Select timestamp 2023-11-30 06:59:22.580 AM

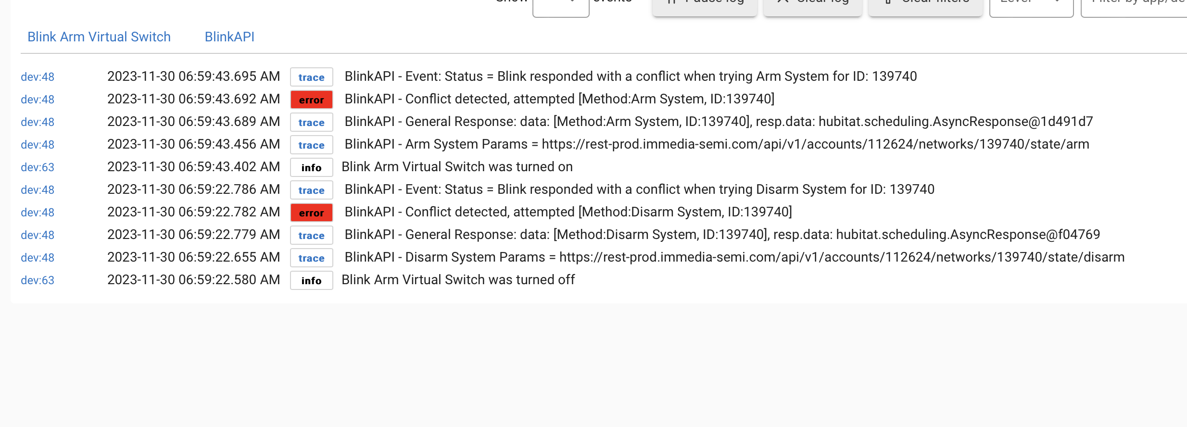click(193, 280)
